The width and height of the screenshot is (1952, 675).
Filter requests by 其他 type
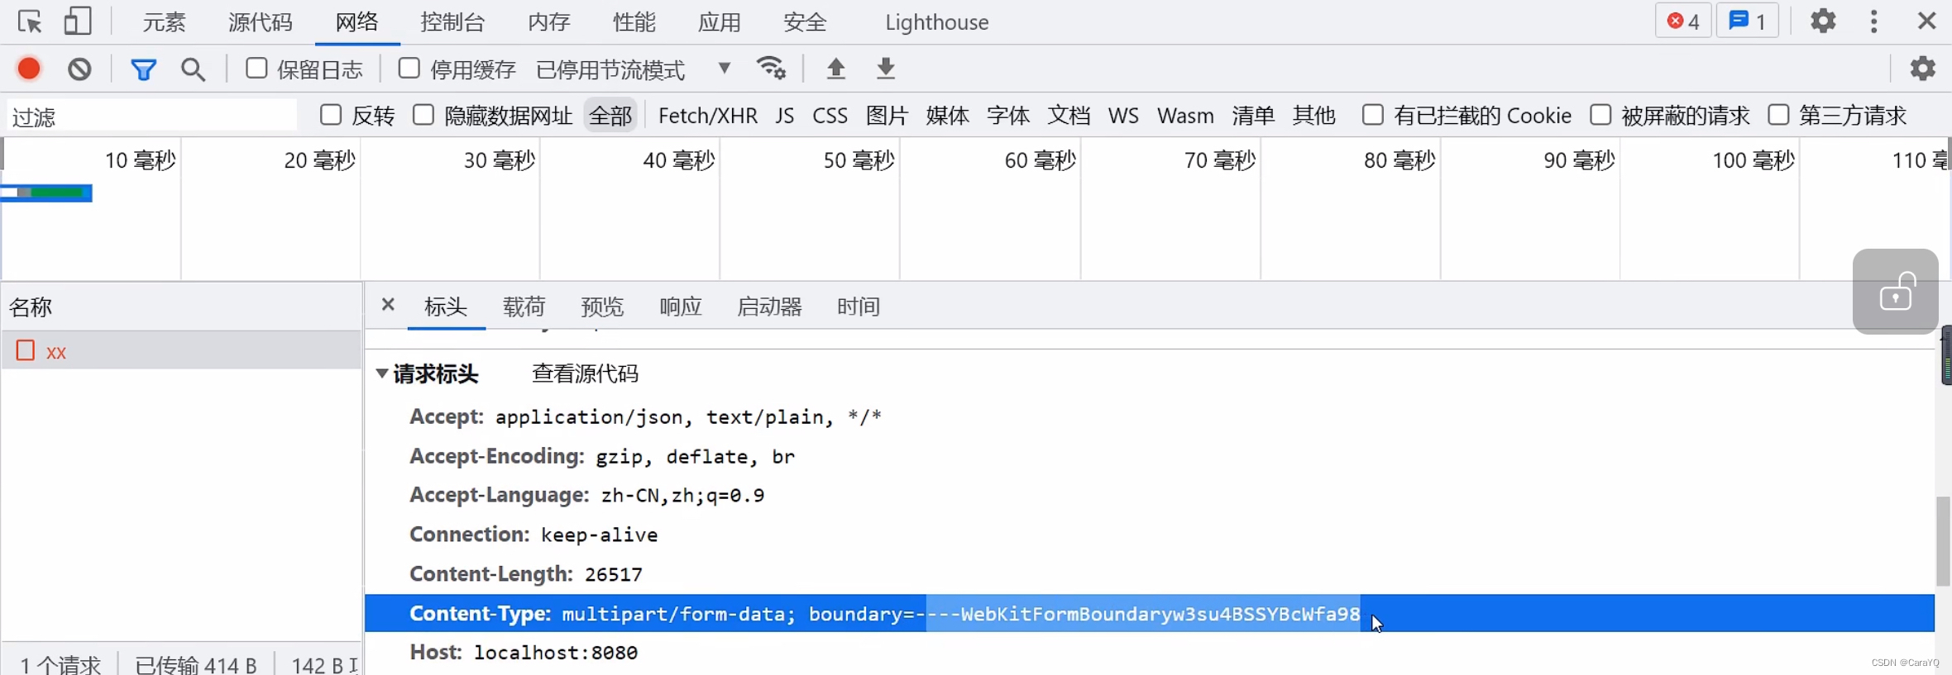[1314, 116]
